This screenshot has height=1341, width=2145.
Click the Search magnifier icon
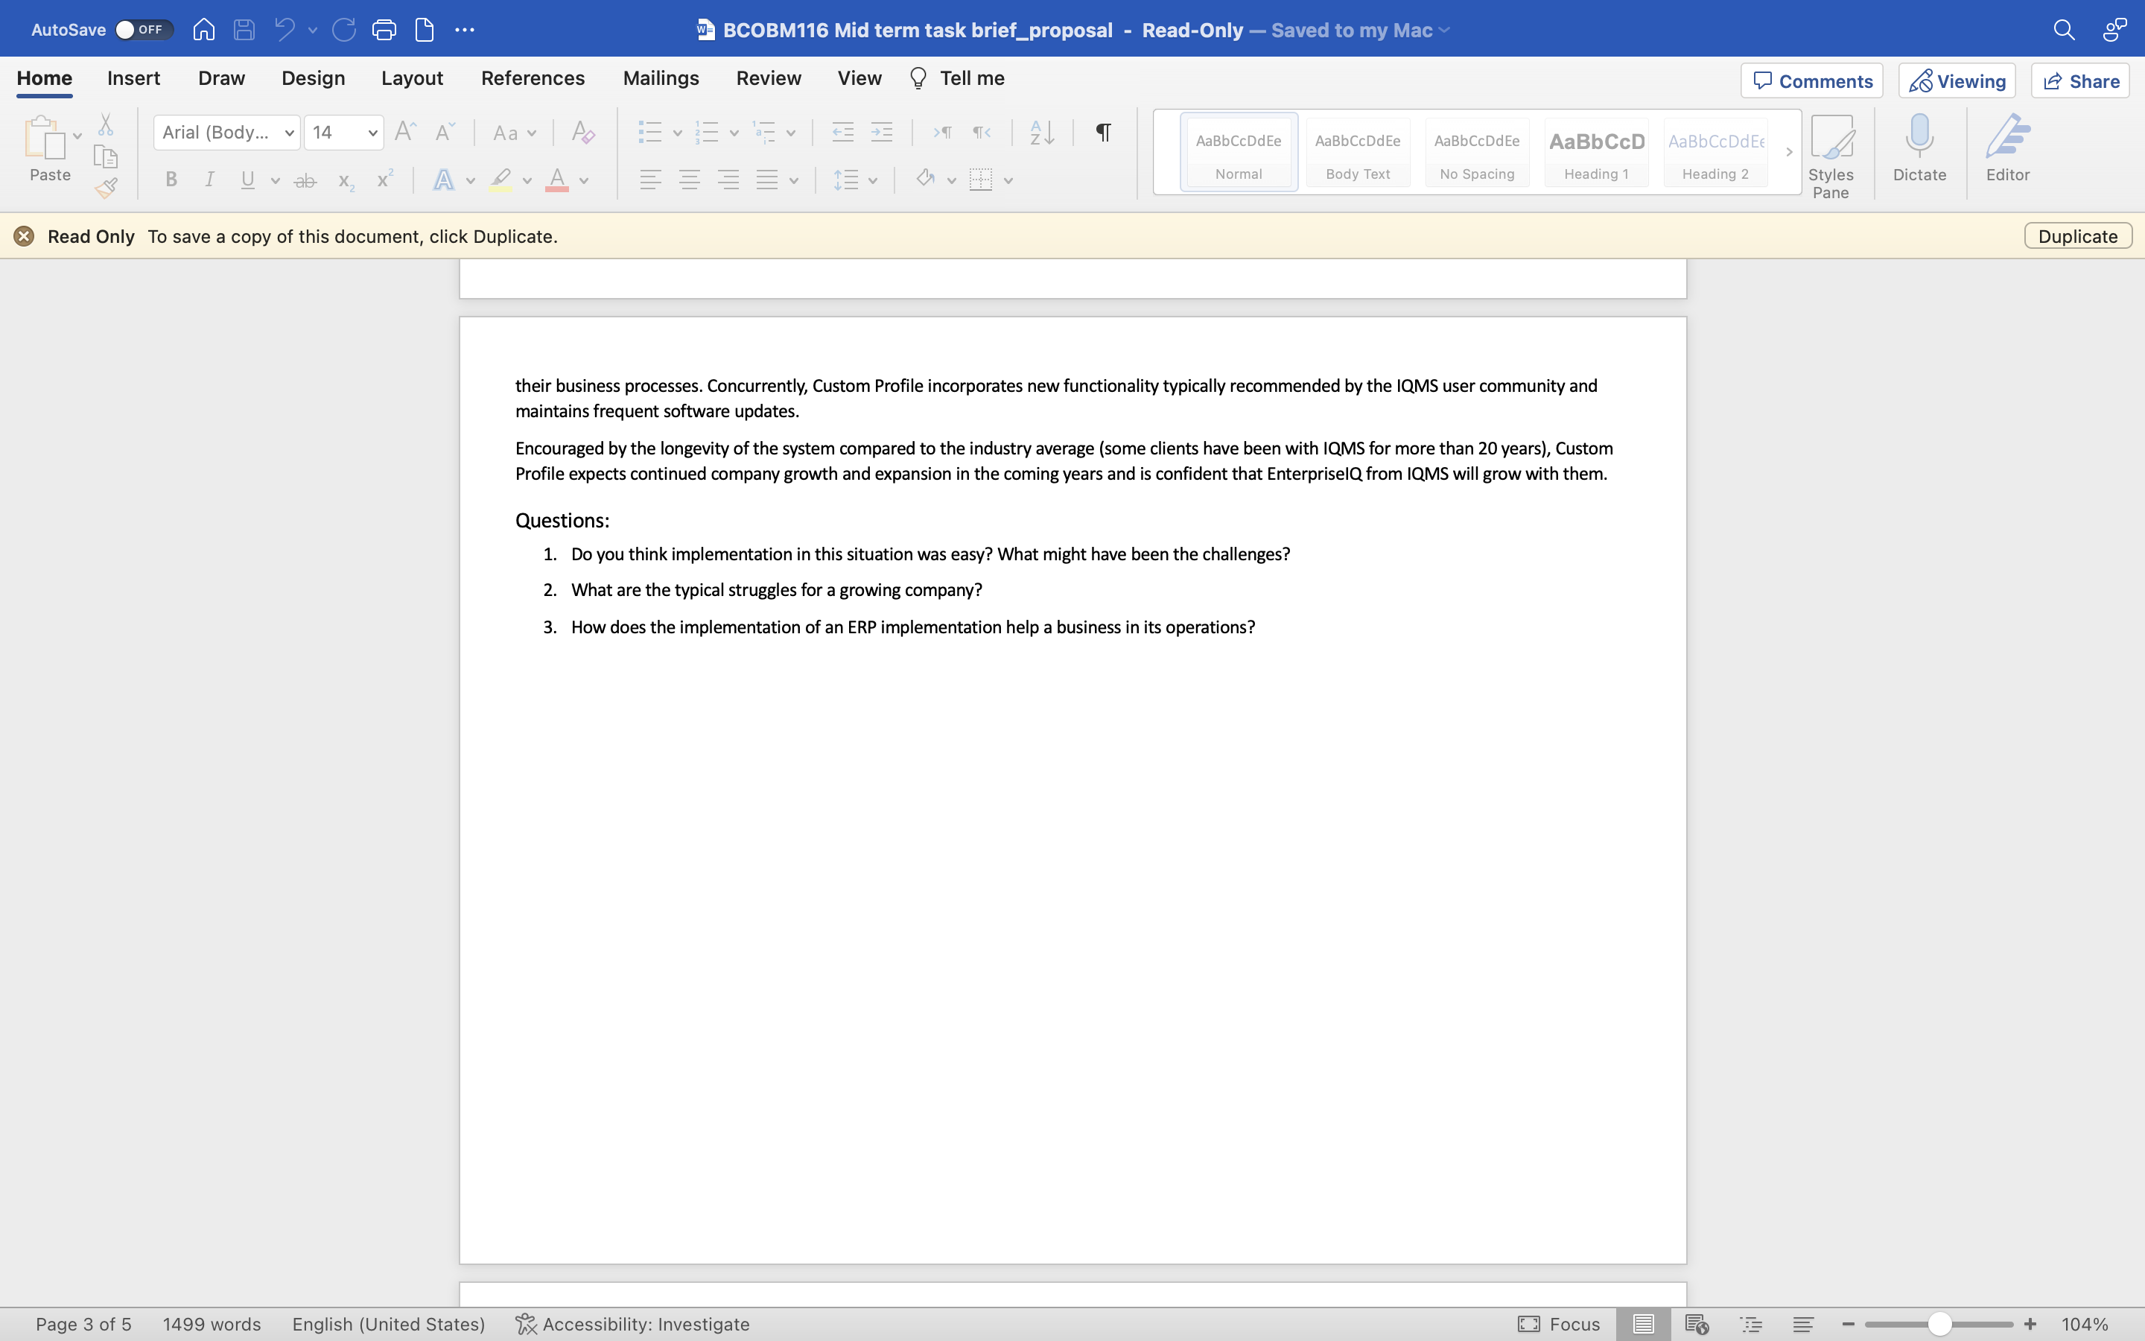coord(2064,30)
